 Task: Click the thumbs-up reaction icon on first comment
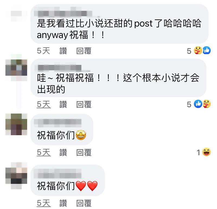tap(207, 51)
